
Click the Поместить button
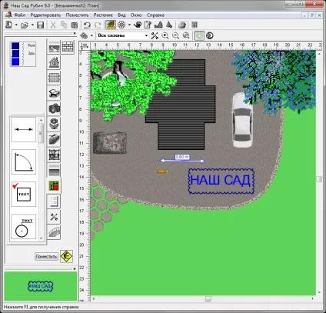46,256
